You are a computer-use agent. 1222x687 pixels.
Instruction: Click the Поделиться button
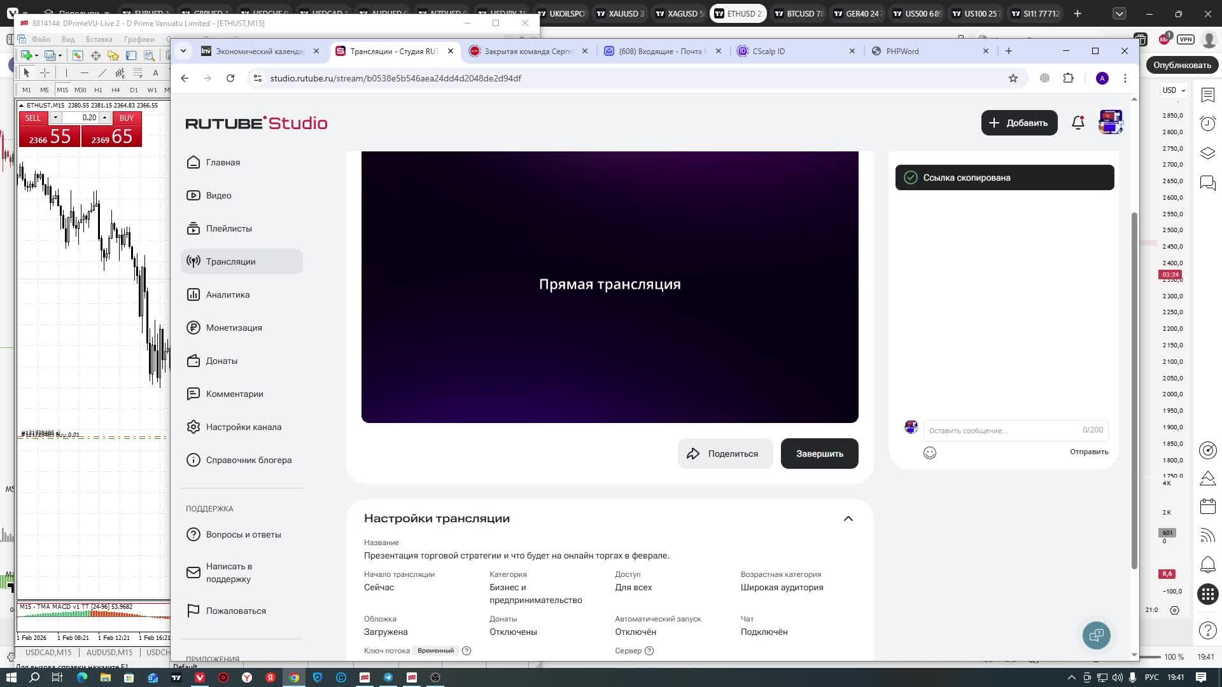tap(725, 453)
